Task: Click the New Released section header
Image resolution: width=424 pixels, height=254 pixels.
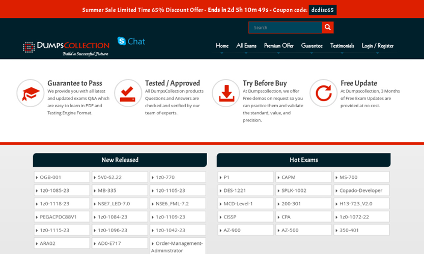Action: coord(120,160)
